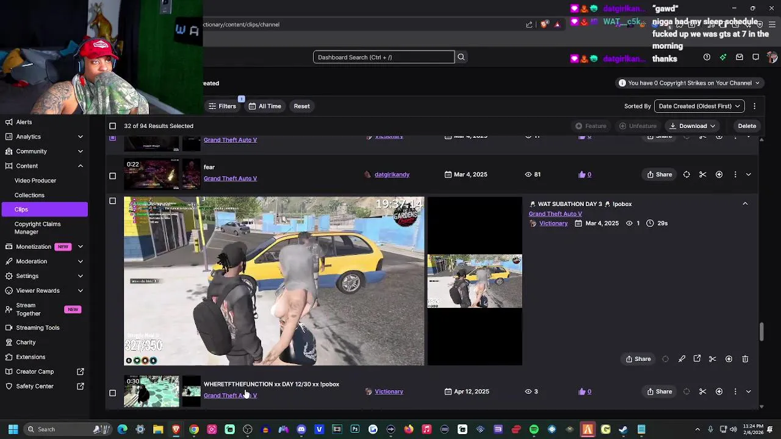Click scissors icon in the expanded clip actions
This screenshot has width=781, height=439.
(713, 359)
